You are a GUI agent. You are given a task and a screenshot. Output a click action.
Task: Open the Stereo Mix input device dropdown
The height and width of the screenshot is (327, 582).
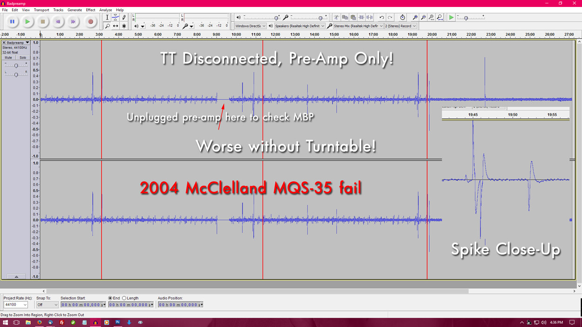point(358,26)
